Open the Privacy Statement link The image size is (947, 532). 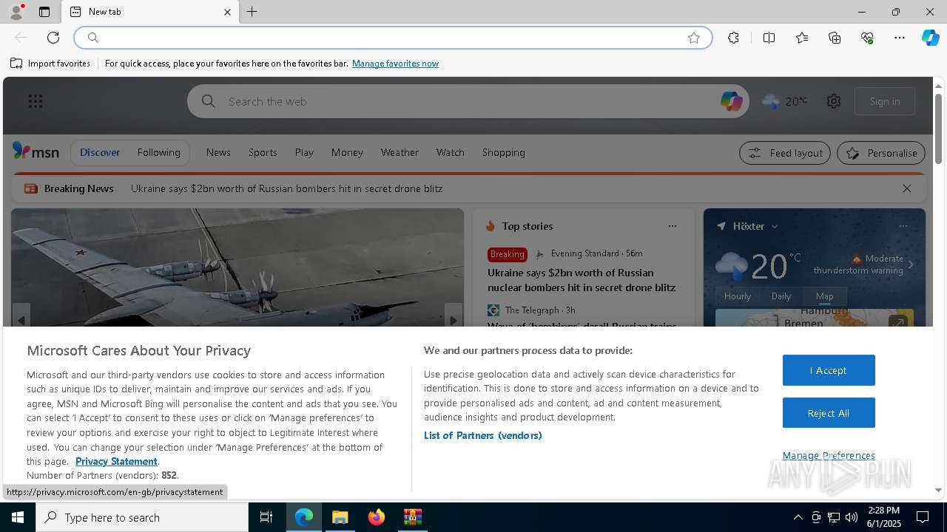116,461
